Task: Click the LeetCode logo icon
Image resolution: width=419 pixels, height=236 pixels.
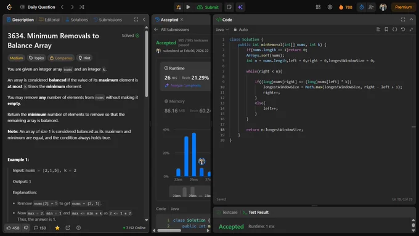Action: (x=9, y=7)
